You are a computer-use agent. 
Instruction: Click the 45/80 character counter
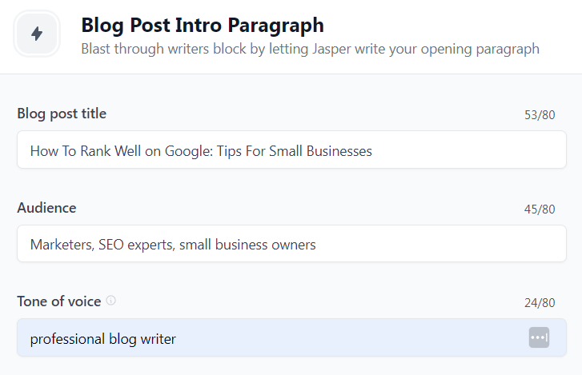(x=539, y=209)
